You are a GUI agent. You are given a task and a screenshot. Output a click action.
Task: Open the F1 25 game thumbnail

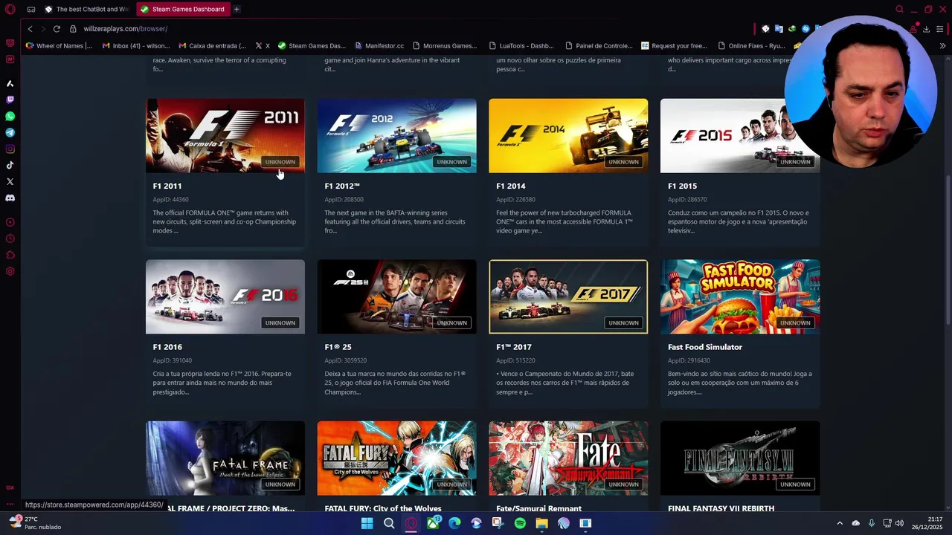click(x=397, y=296)
